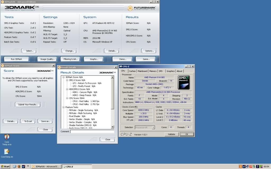Open the SPD tab in CPU-Z
The image size is (271, 169).
(161, 71)
